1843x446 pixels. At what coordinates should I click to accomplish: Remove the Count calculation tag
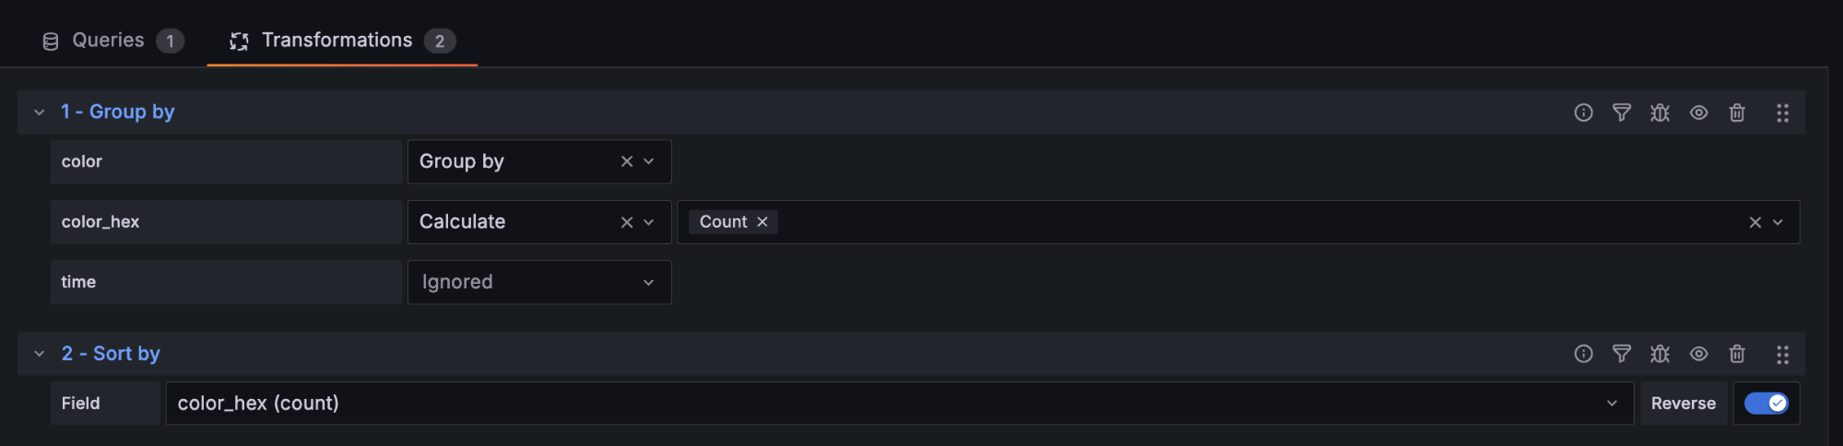[762, 222]
